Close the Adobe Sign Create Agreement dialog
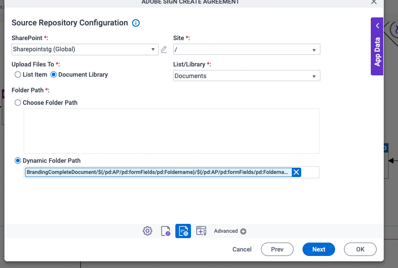The image size is (398, 268). coord(374,2)
